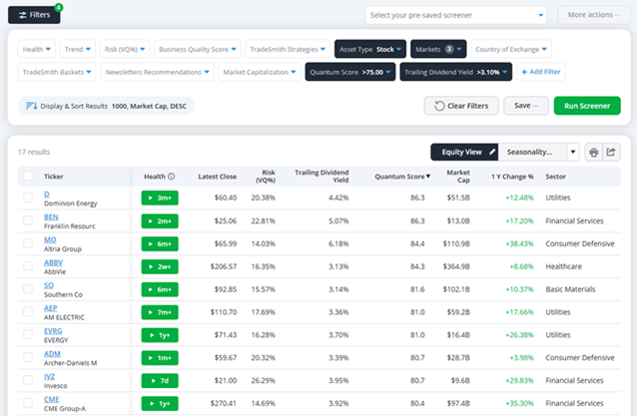Viewport: 637px width, 416px height.
Task: Sort by Quantum Score column header
Action: 402,177
